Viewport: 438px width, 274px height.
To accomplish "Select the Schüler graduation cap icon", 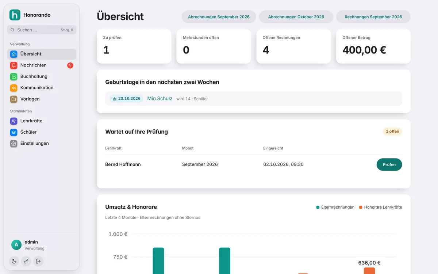I will click(14, 132).
